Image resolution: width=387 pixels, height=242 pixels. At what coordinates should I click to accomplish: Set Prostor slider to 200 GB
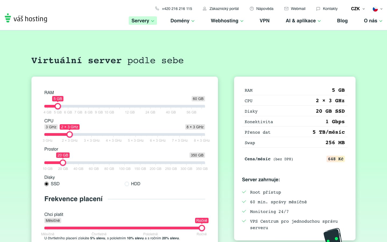[x=156, y=169]
